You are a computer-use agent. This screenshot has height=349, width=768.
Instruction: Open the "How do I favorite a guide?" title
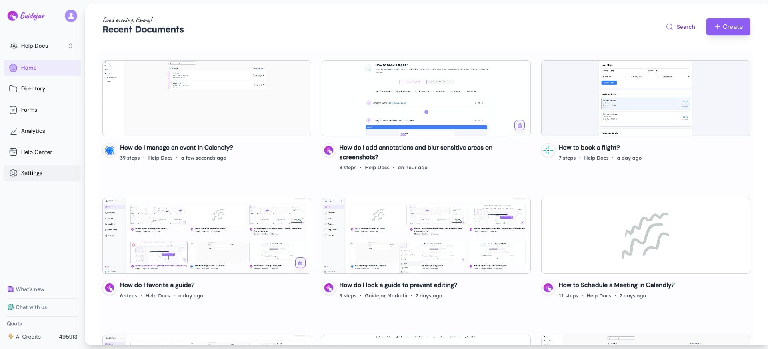[x=157, y=285]
